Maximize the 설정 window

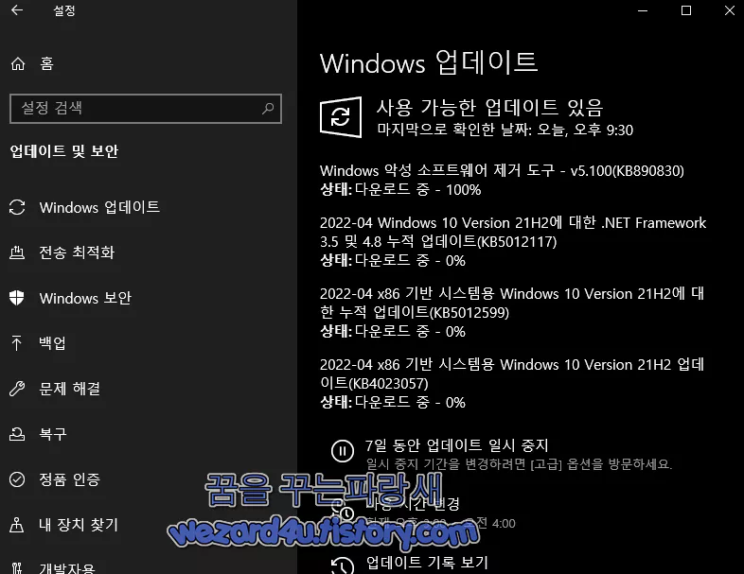[x=686, y=10]
